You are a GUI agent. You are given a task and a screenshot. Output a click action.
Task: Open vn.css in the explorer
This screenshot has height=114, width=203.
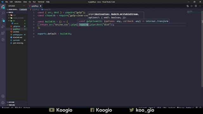pyautogui.click(x=16, y=23)
